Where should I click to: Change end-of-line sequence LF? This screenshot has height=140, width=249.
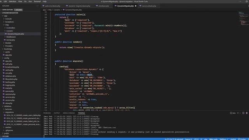coord(201,139)
